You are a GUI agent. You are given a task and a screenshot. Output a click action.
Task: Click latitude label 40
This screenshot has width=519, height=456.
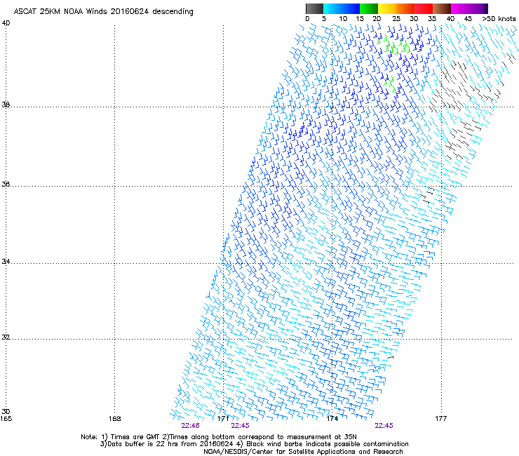tap(6, 23)
